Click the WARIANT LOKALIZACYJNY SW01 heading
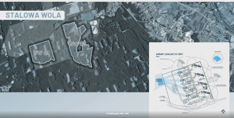This screenshot has height=118, width=234. coord(169,54)
